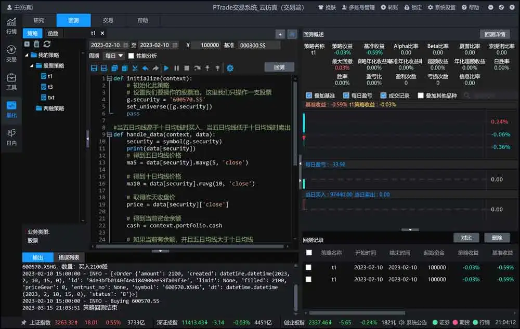Click the paste icon in code toolbar

(125, 68)
